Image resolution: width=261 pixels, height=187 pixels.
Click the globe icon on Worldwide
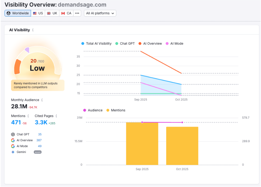click(x=9, y=13)
